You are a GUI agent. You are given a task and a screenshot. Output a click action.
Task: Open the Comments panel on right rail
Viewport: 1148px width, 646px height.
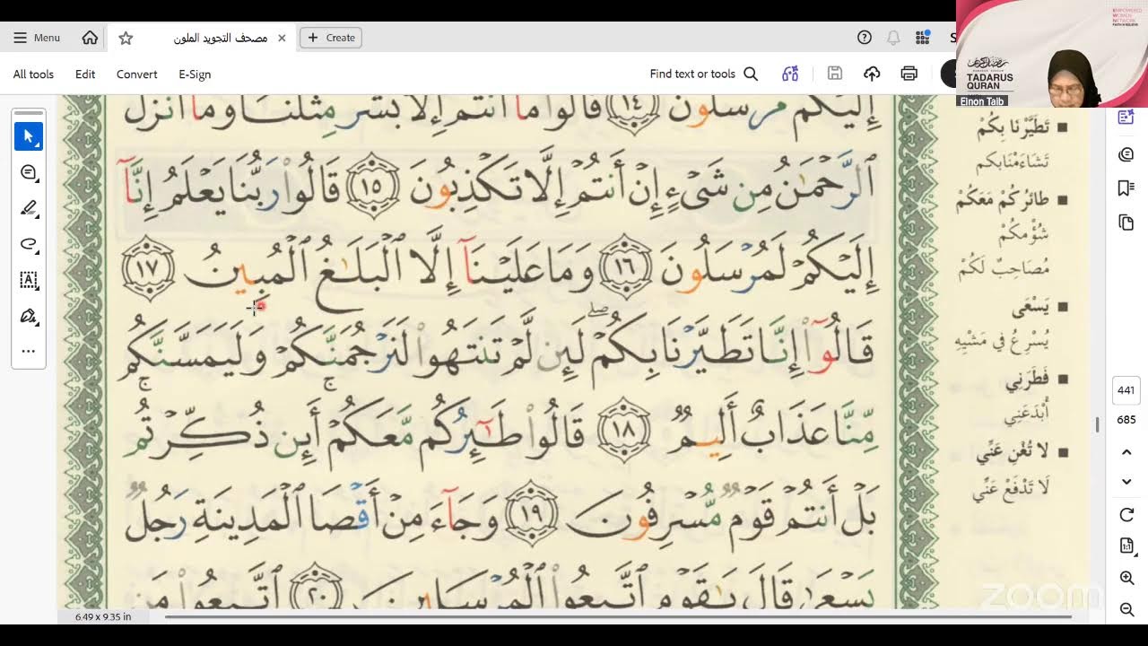pyautogui.click(x=1126, y=154)
